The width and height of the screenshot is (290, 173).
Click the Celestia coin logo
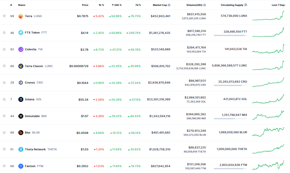pos(21,49)
